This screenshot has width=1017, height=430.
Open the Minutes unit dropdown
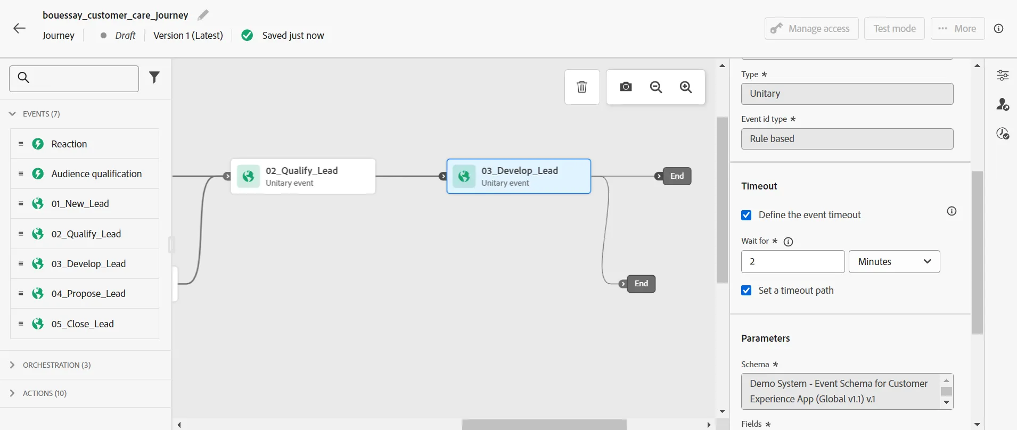(895, 262)
